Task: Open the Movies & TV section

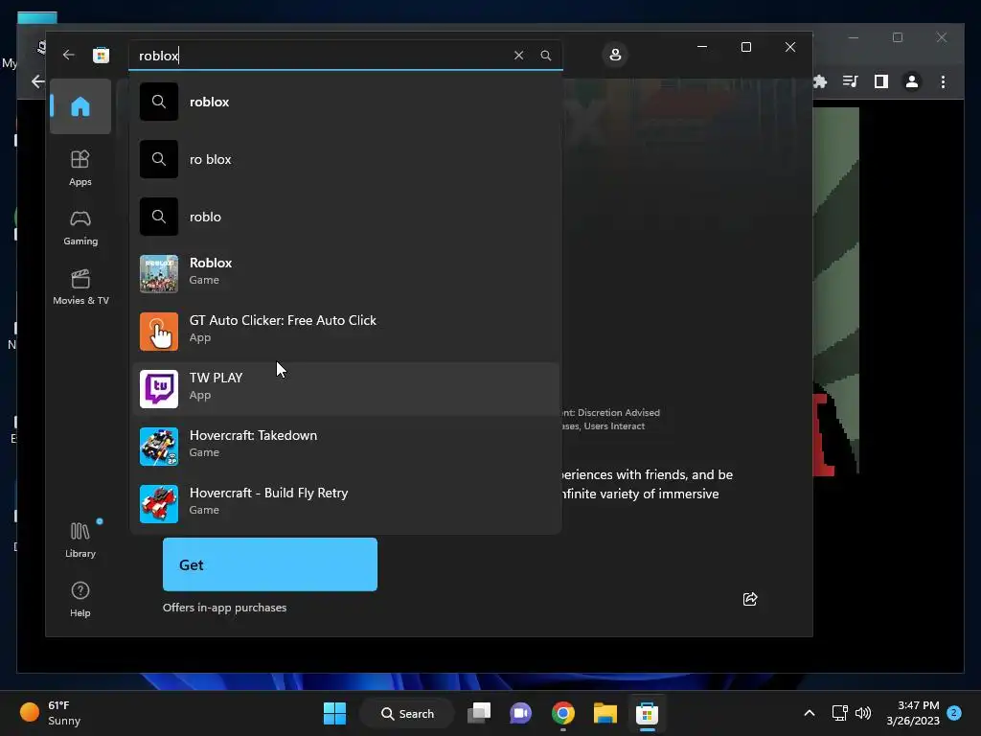Action: [80, 287]
